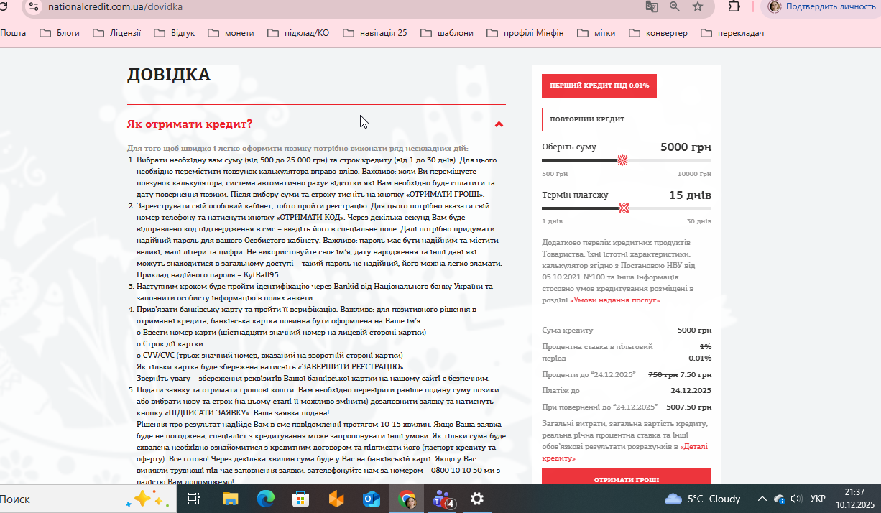Click the loan amount slider track near 10000 грн
The width and height of the screenshot is (881, 513).
(x=708, y=160)
